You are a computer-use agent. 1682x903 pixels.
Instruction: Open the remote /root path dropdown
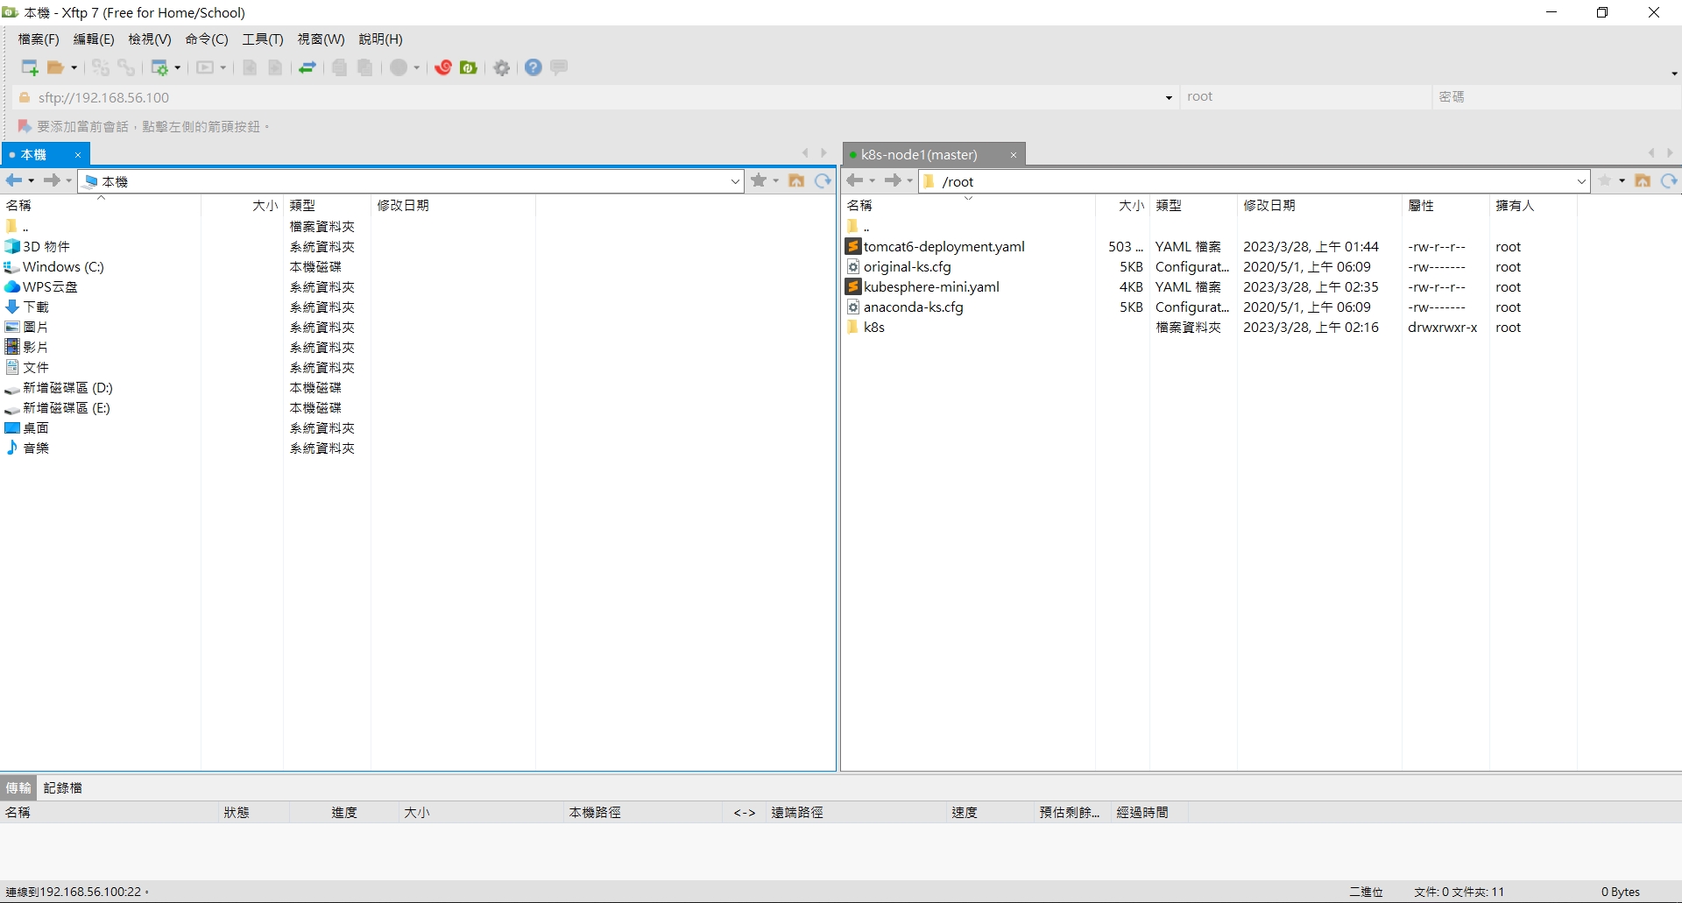click(1581, 181)
